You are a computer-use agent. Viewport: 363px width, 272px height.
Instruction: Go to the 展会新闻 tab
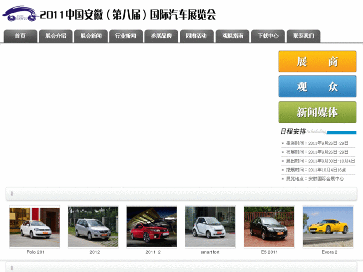point(91,36)
